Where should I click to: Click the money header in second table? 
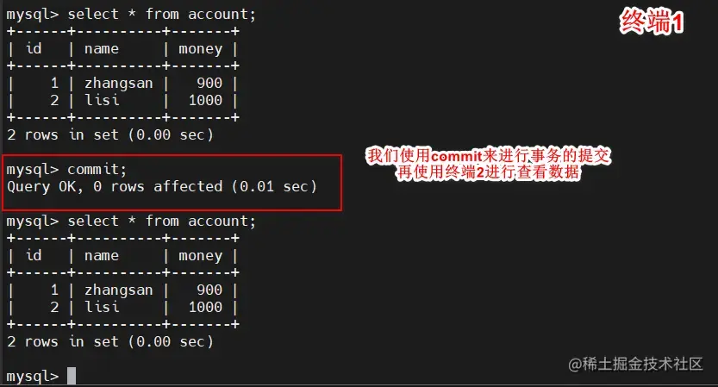[x=201, y=256]
